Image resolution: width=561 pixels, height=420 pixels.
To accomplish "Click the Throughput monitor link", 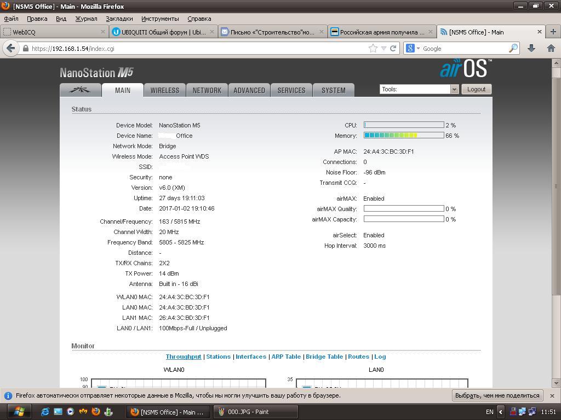I will (184, 357).
